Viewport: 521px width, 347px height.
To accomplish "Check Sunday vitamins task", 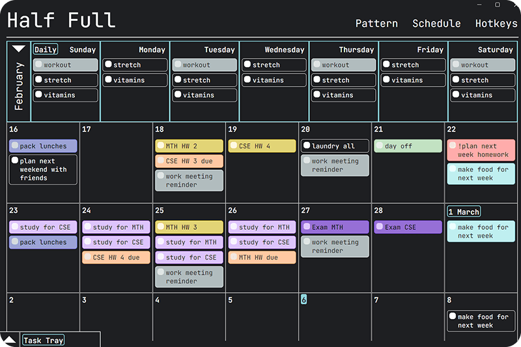I will pyautogui.click(x=38, y=94).
